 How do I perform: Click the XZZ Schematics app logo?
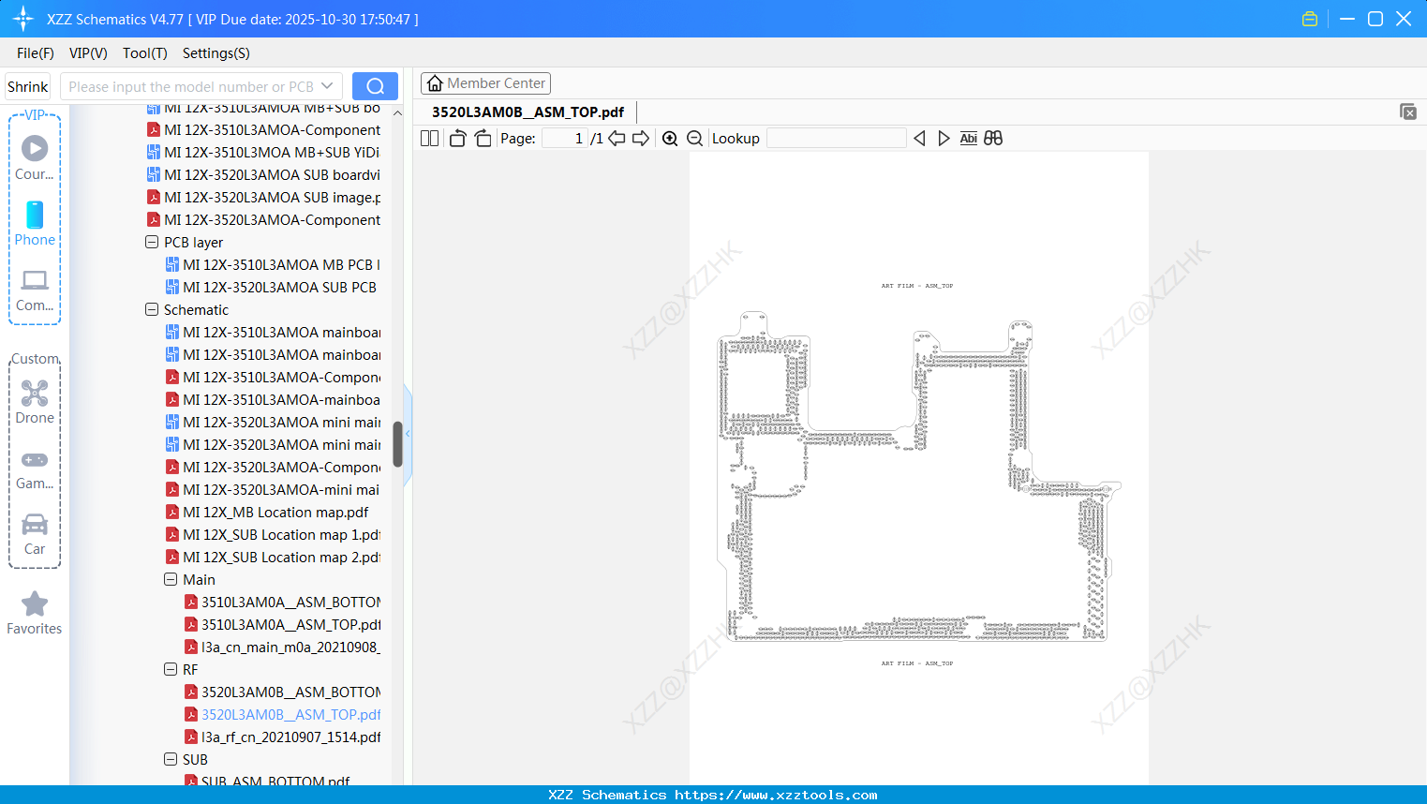pyautogui.click(x=23, y=19)
